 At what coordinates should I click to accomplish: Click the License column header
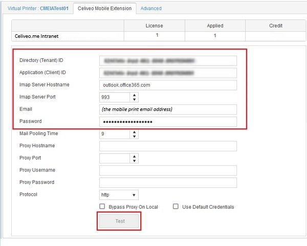tap(155, 26)
